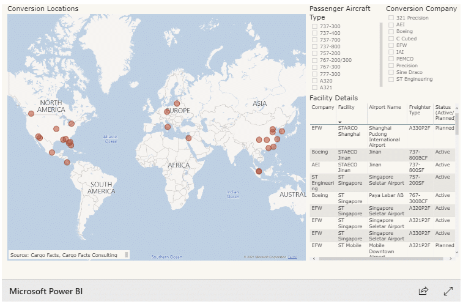The width and height of the screenshot is (463, 304).
Task: Select the 737-800 checkbox
Action: point(314,46)
